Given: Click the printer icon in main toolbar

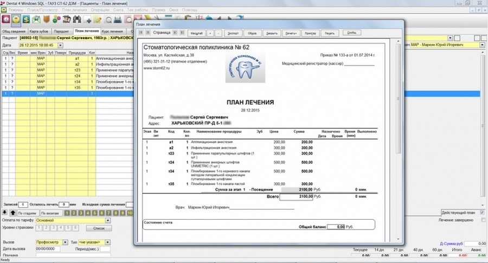Looking at the screenshot, I should (118, 20).
